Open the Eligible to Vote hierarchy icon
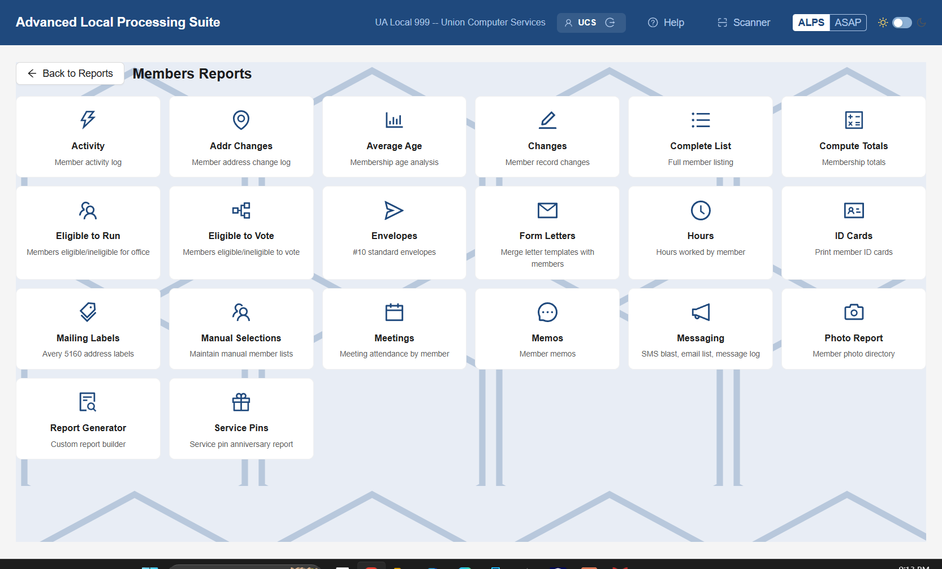Viewport: 942px width, 569px height. click(x=241, y=210)
